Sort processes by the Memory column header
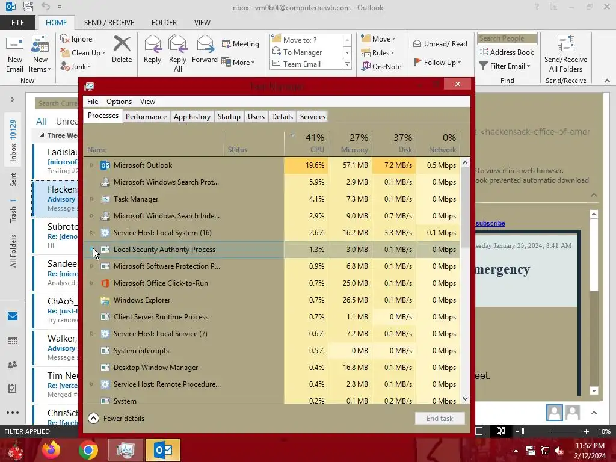616x462 pixels. pos(351,143)
